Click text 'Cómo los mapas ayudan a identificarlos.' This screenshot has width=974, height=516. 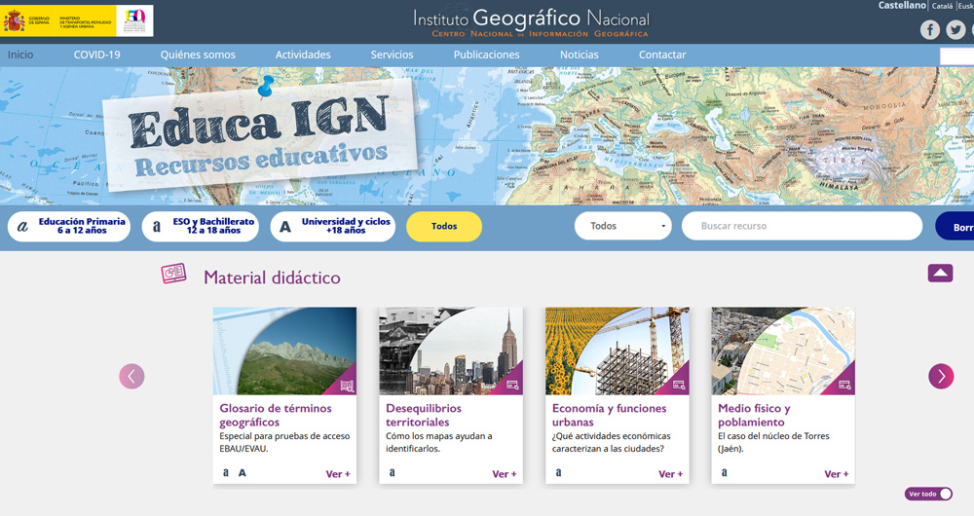[x=438, y=442]
